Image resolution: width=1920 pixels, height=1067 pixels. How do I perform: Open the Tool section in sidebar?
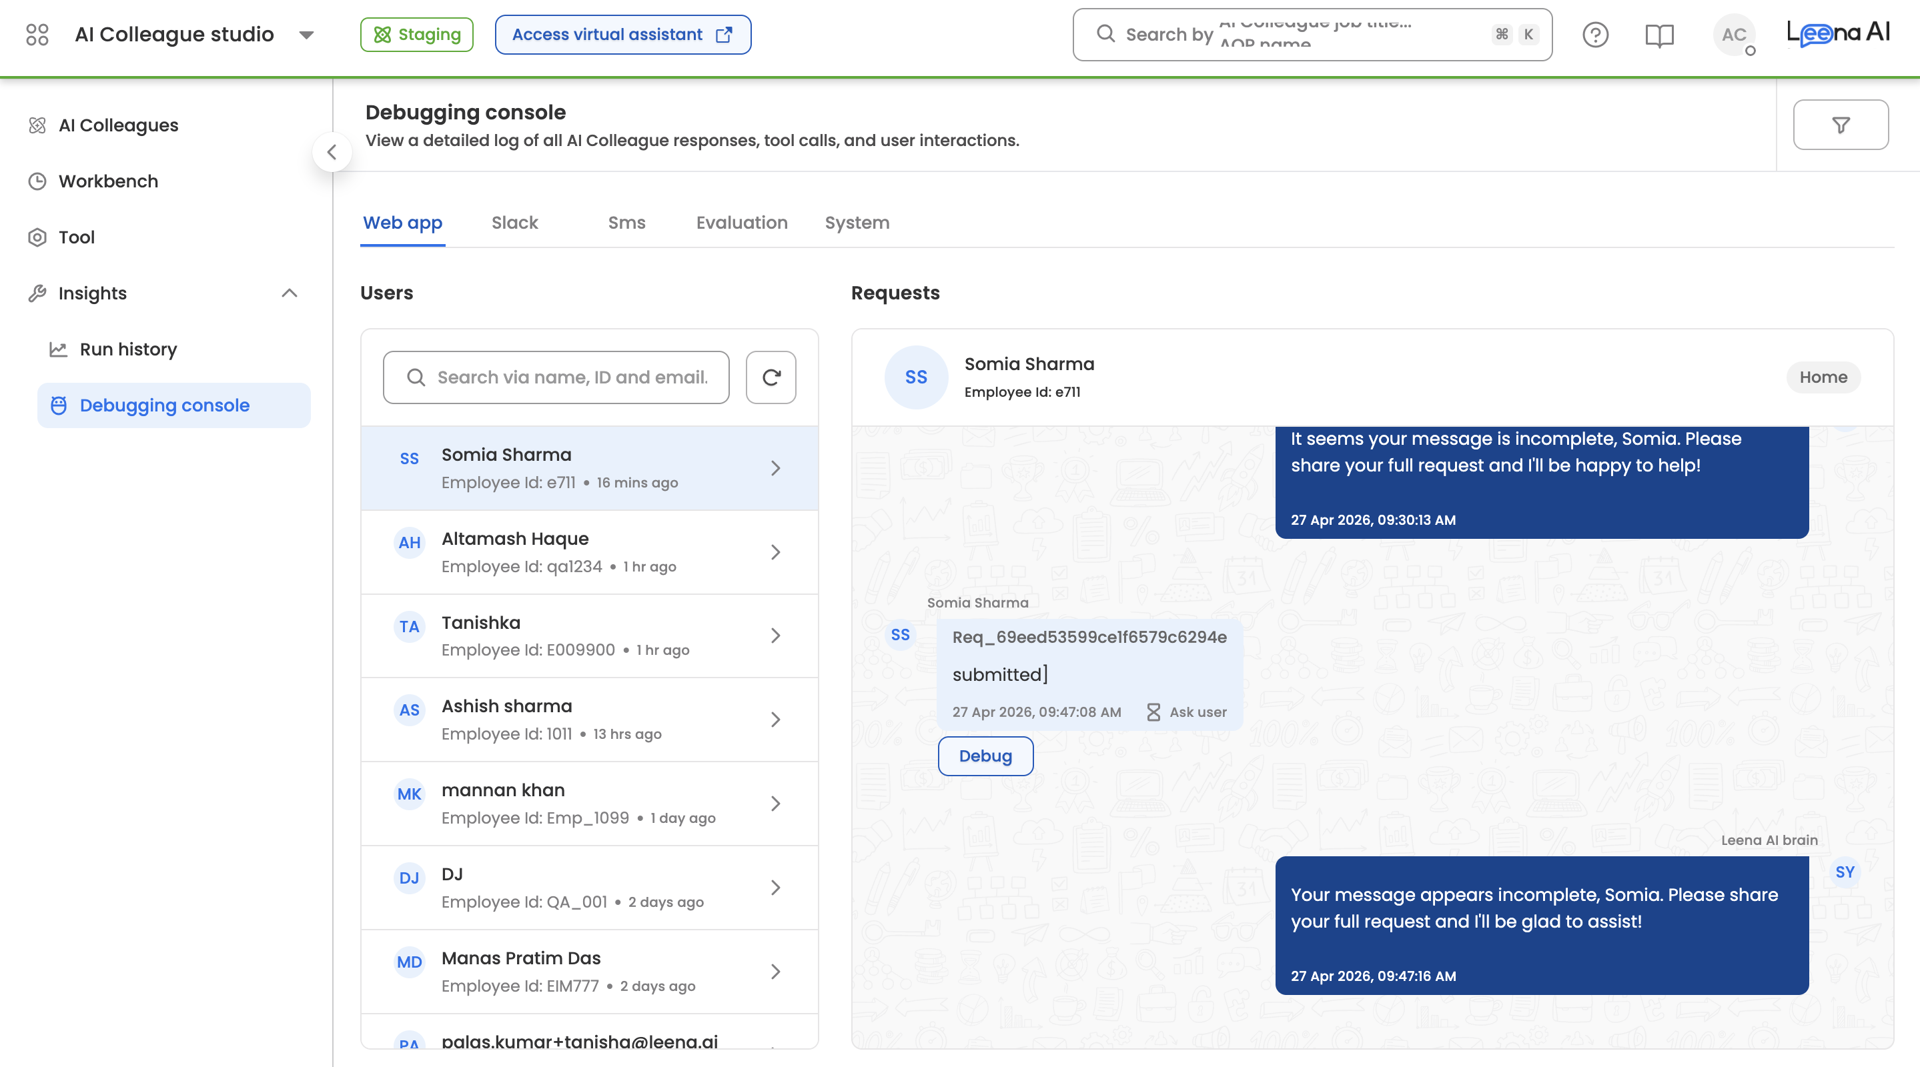coord(76,237)
